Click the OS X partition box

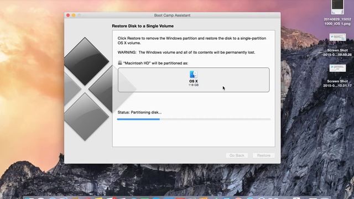[x=194, y=80]
